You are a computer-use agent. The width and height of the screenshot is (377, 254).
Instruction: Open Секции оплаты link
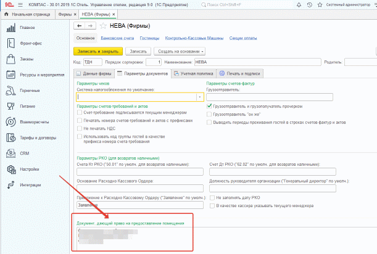coord(243,38)
